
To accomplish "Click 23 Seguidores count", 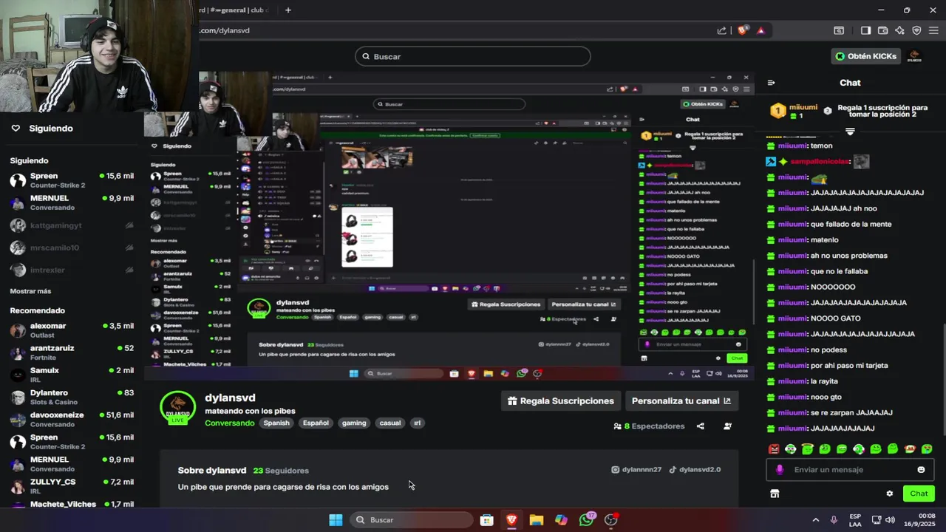I will point(281,471).
